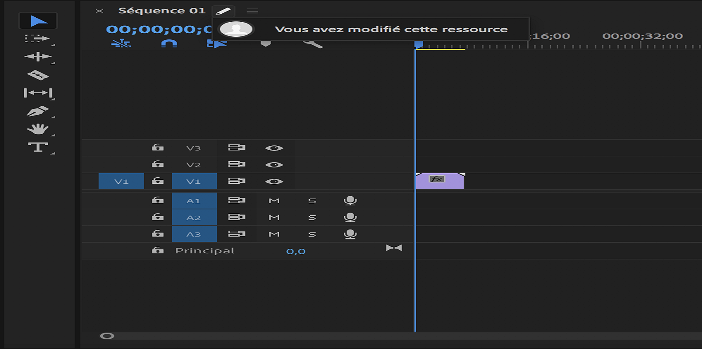Solo the A3 audio track
The height and width of the screenshot is (349, 702).
312,234
